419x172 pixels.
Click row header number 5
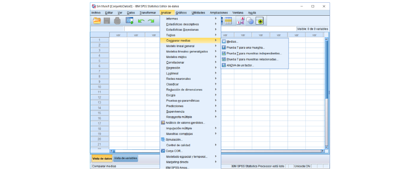coord(100,61)
